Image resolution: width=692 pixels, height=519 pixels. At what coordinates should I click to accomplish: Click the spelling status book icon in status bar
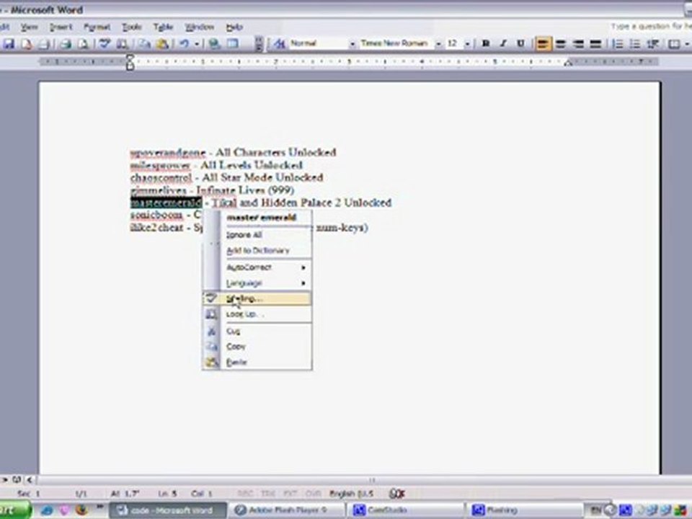click(x=396, y=493)
